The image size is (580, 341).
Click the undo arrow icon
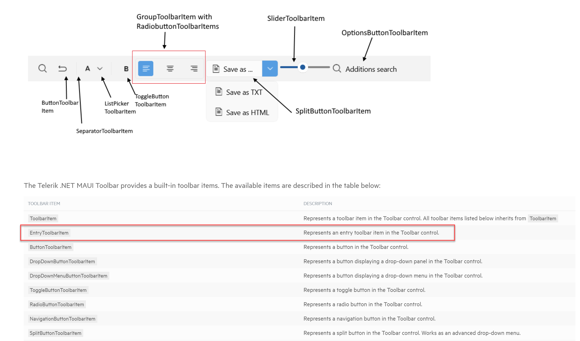point(62,68)
